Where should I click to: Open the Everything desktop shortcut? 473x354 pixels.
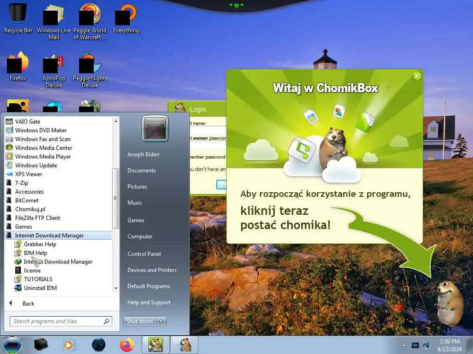point(126,18)
